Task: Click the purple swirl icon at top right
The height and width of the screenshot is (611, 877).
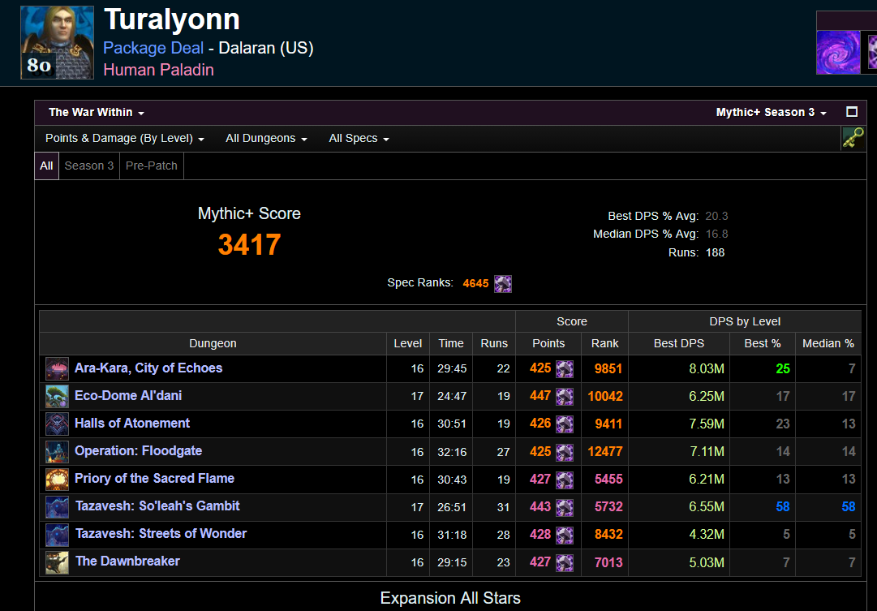Action: tap(838, 52)
